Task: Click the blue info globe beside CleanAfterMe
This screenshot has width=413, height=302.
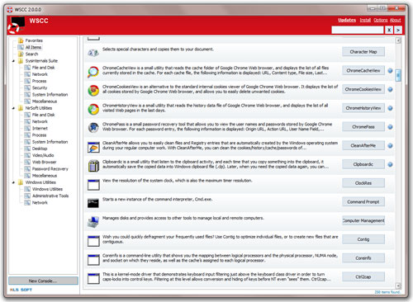Action: coord(390,145)
